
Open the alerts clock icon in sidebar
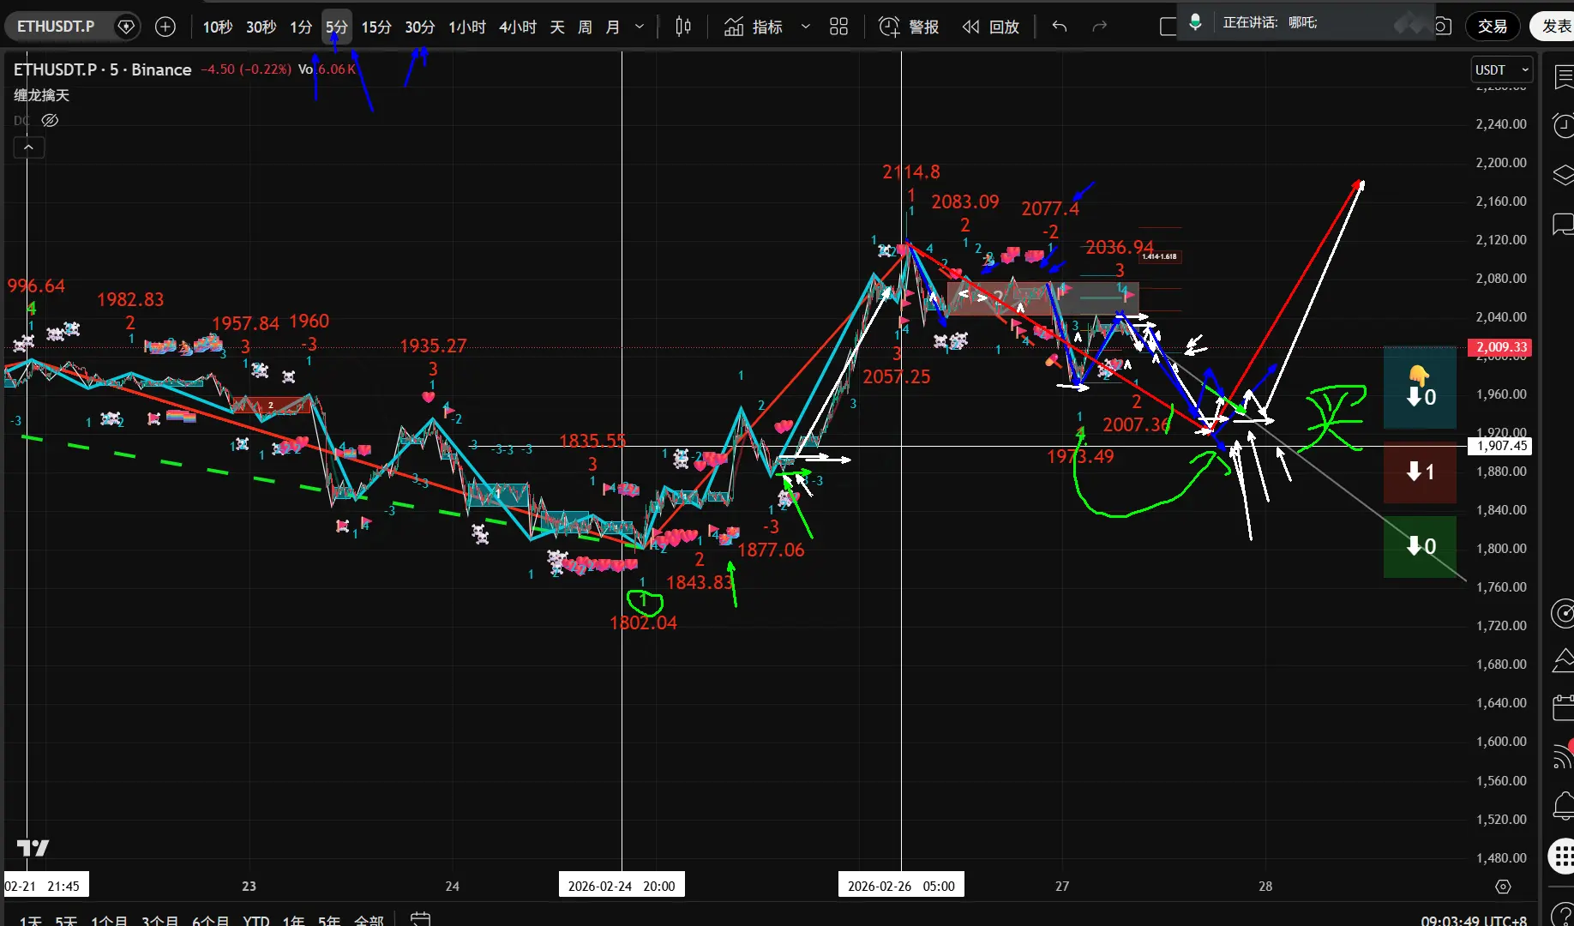click(x=1563, y=127)
